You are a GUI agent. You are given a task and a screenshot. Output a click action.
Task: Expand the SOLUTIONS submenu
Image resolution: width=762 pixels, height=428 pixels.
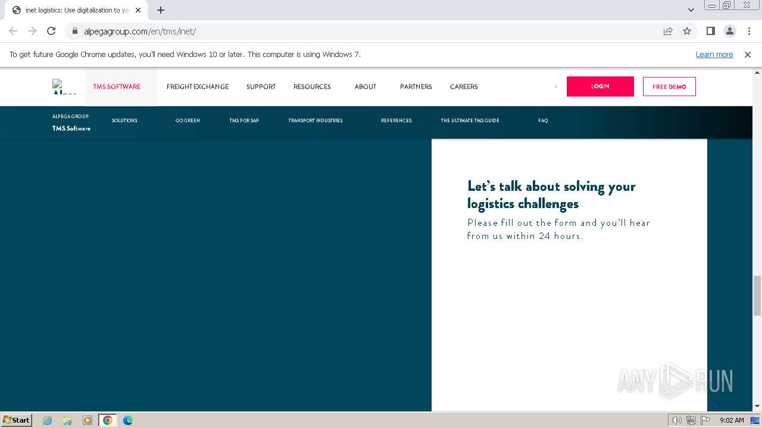coord(124,121)
